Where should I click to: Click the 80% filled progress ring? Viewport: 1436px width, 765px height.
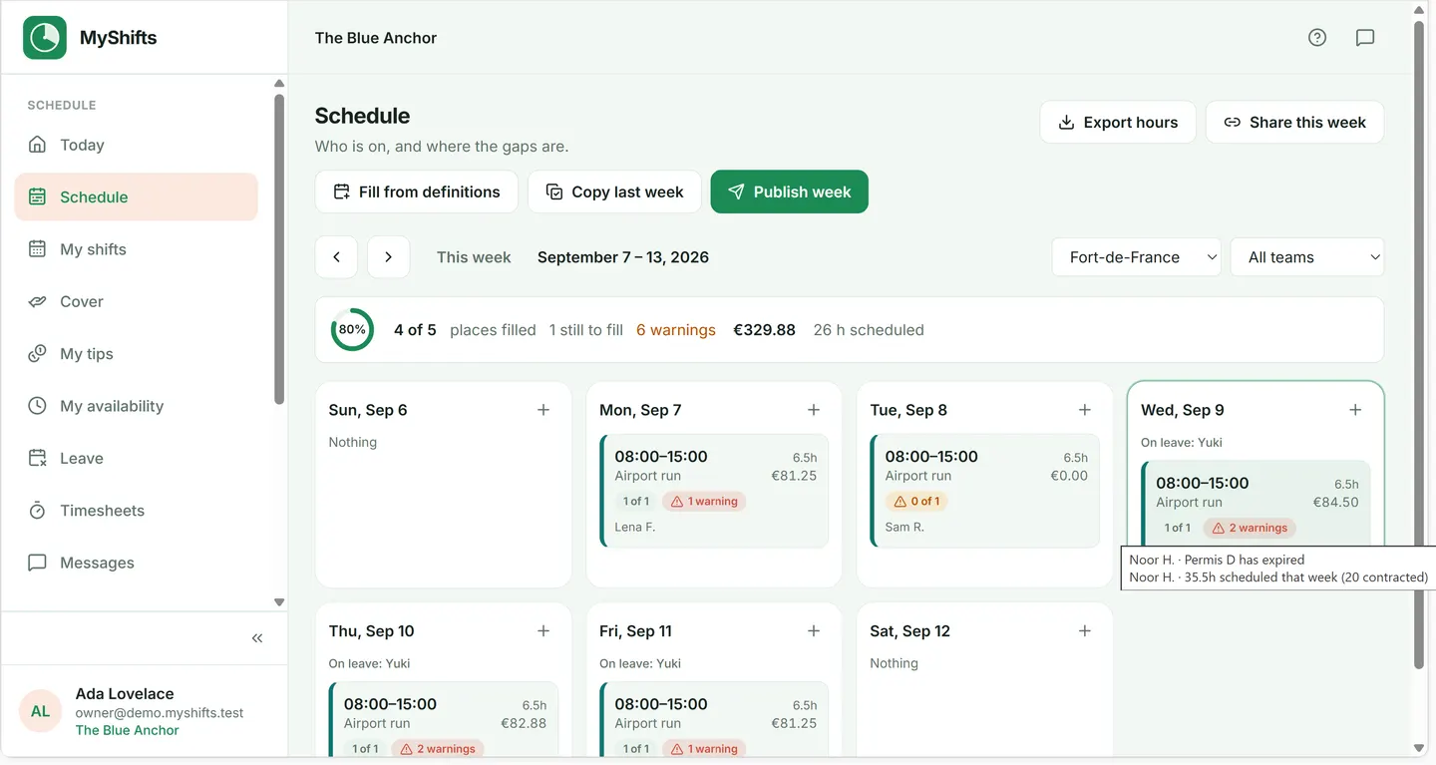[x=352, y=329]
